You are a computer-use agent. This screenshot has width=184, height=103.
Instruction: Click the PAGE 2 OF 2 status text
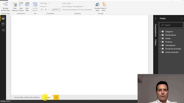5,101
